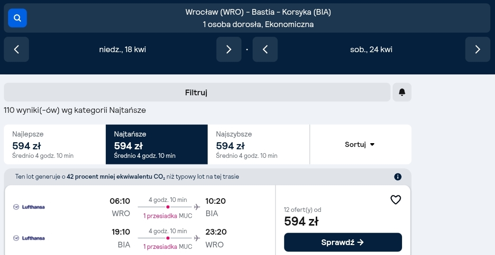Click the blue search magnifier button

18,18
